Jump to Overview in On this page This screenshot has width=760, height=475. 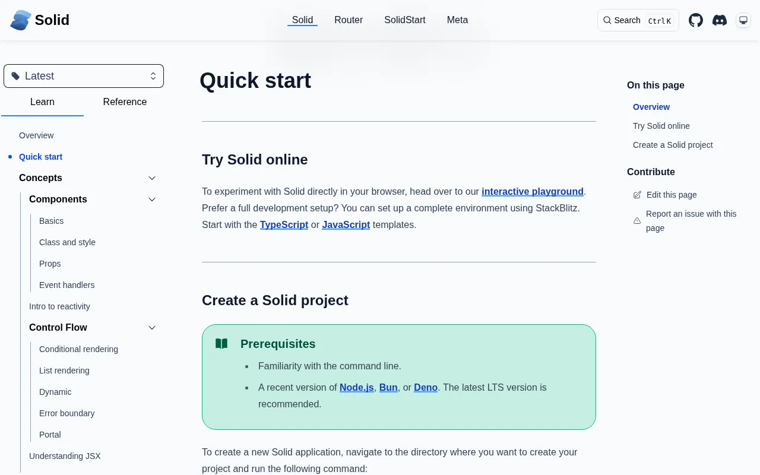[651, 107]
